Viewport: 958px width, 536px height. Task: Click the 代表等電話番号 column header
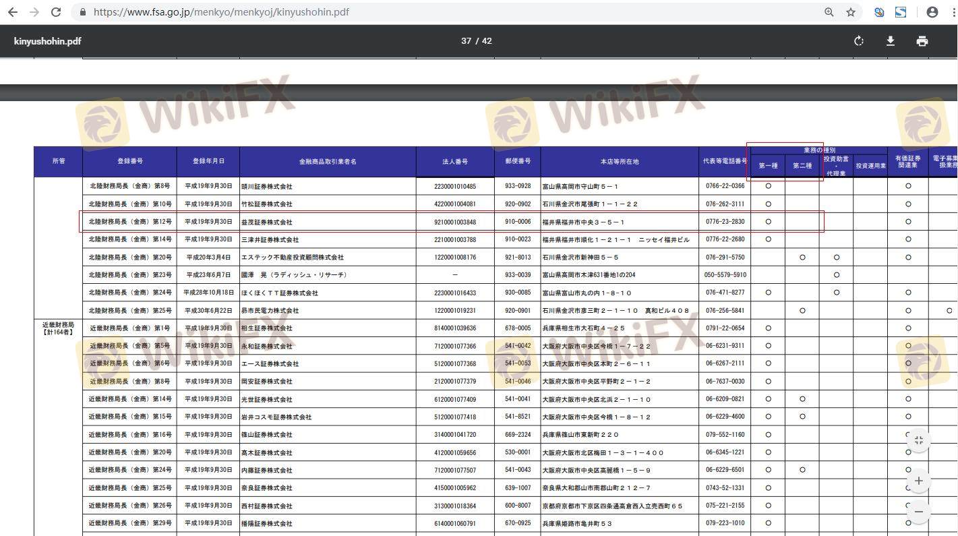click(725, 162)
